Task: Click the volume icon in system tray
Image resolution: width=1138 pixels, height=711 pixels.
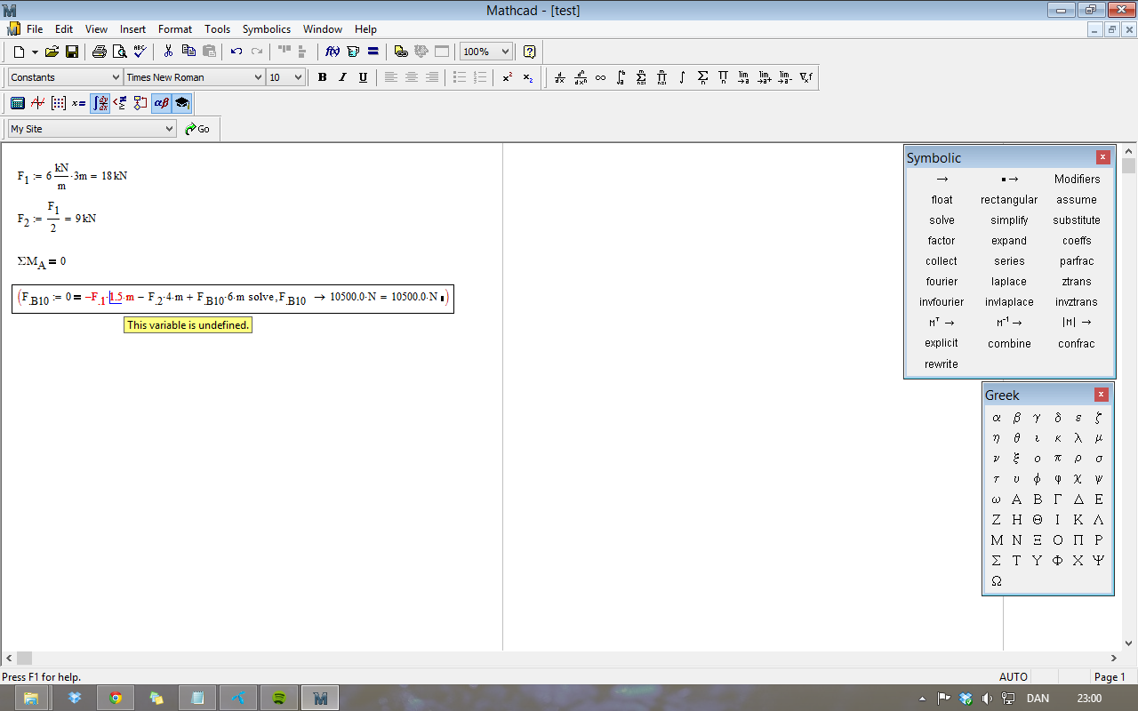Action: (x=988, y=699)
